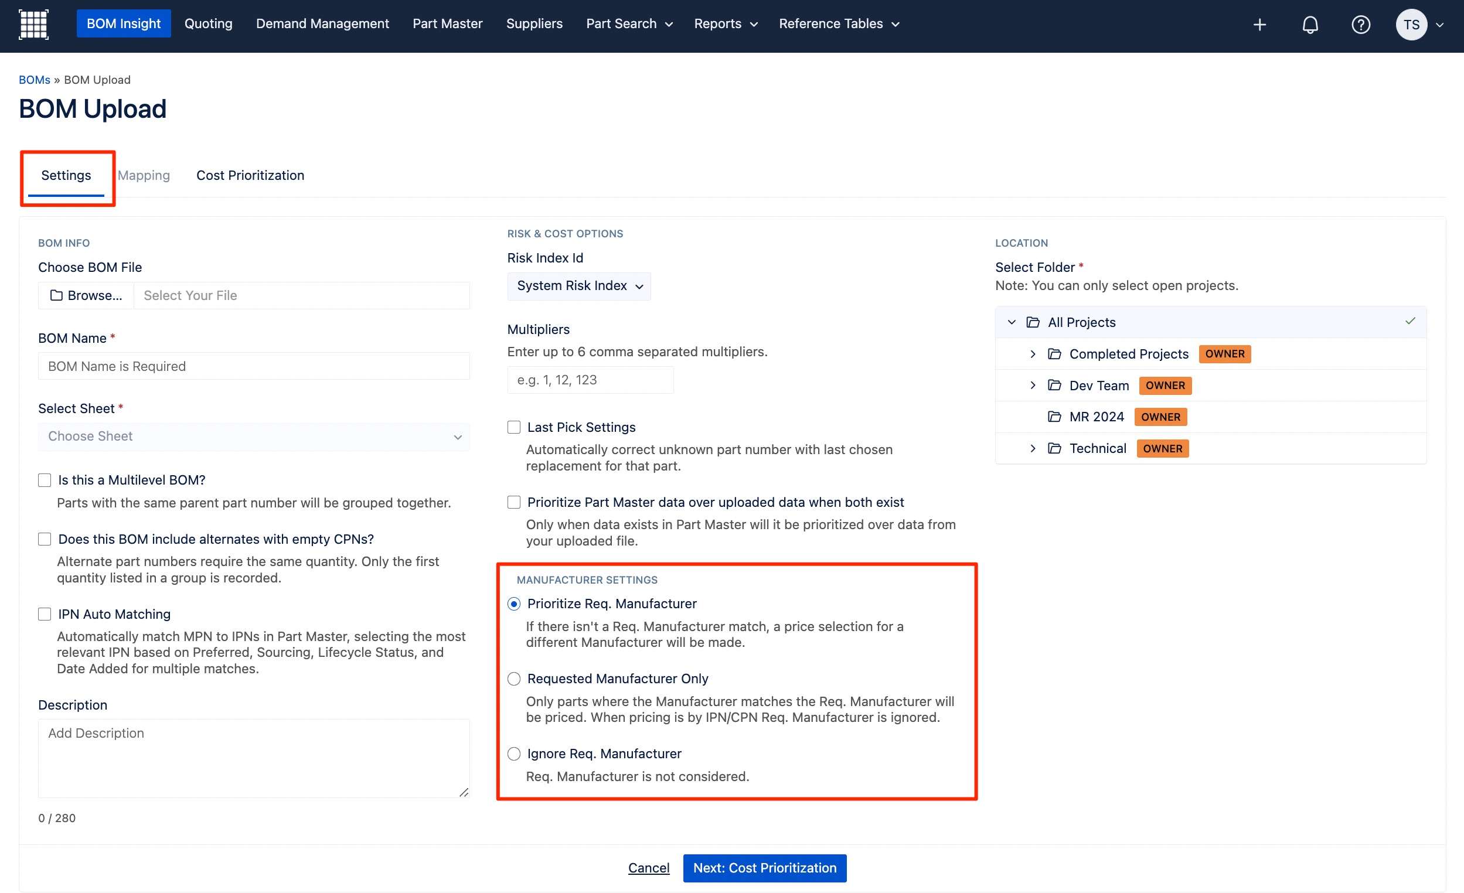Image resolution: width=1464 pixels, height=893 pixels.
Task: Switch to the Mapping tab
Action: click(144, 175)
